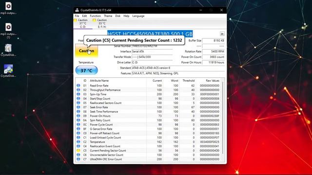
Task: Open the CrystalDisk installer desktop icon
Action: coord(8,71)
